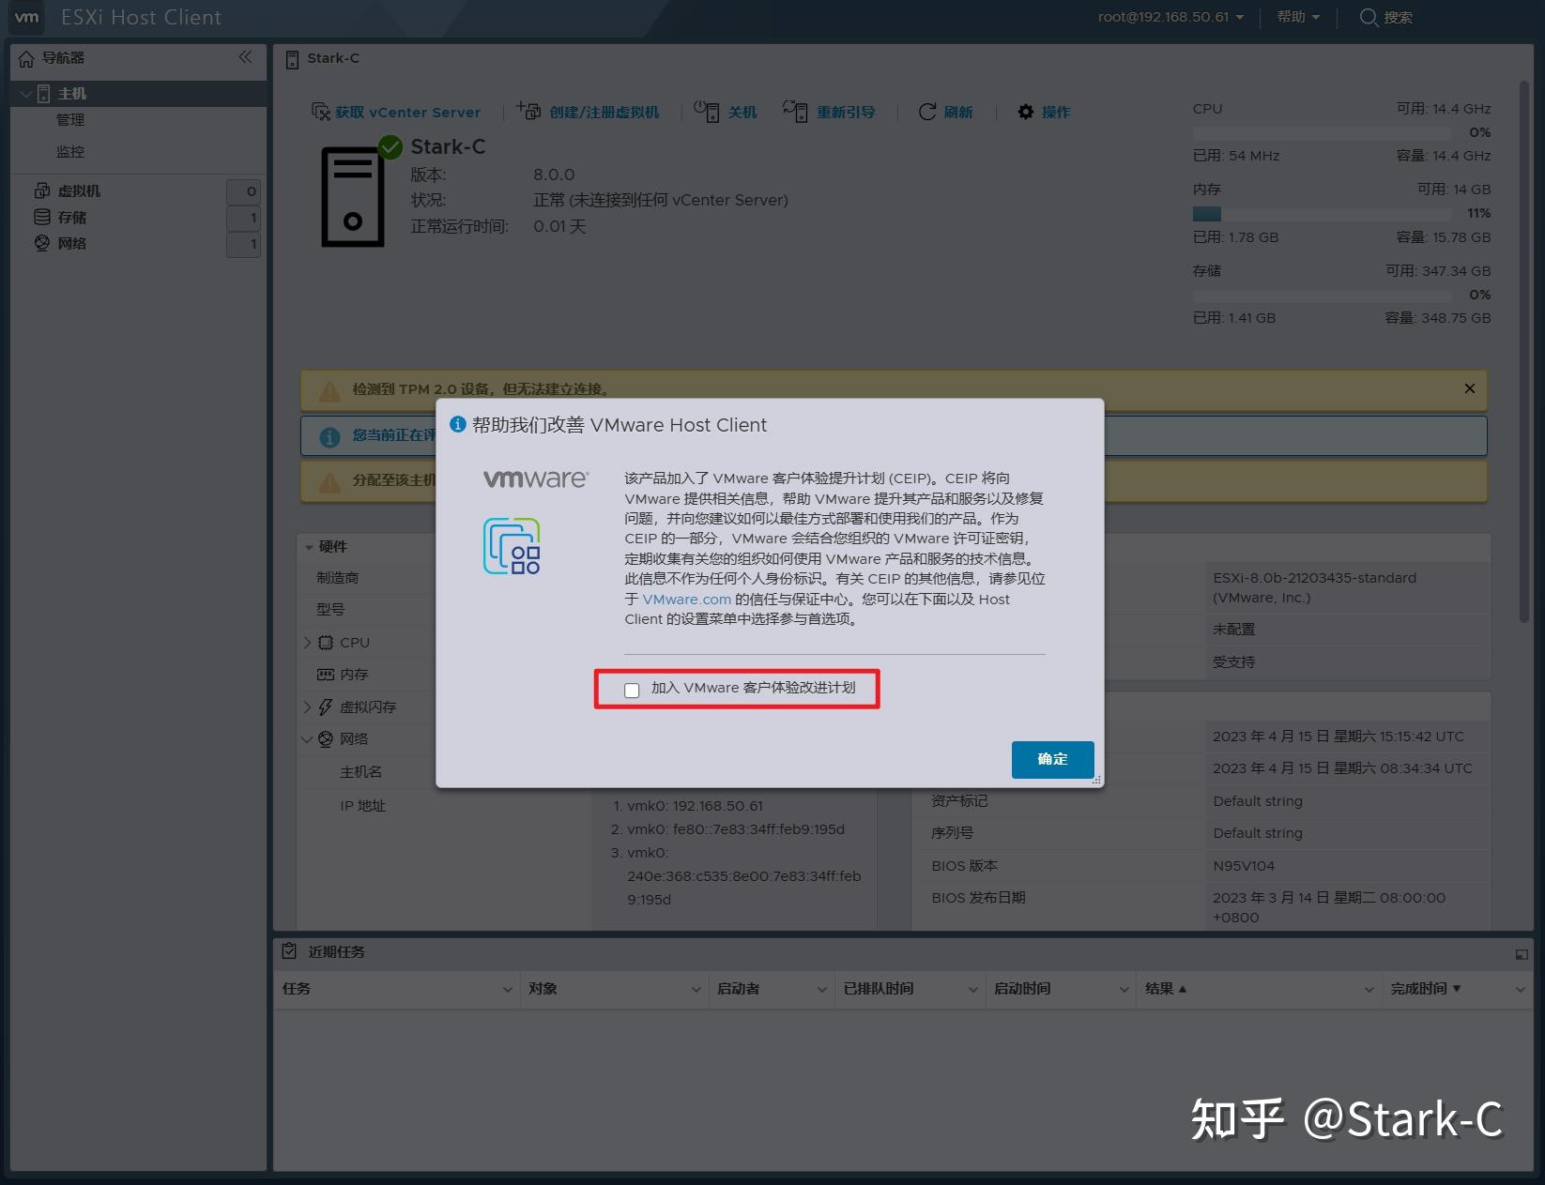Open the VMware.com link
Viewport: 1545px width, 1185px height.
click(x=687, y=599)
